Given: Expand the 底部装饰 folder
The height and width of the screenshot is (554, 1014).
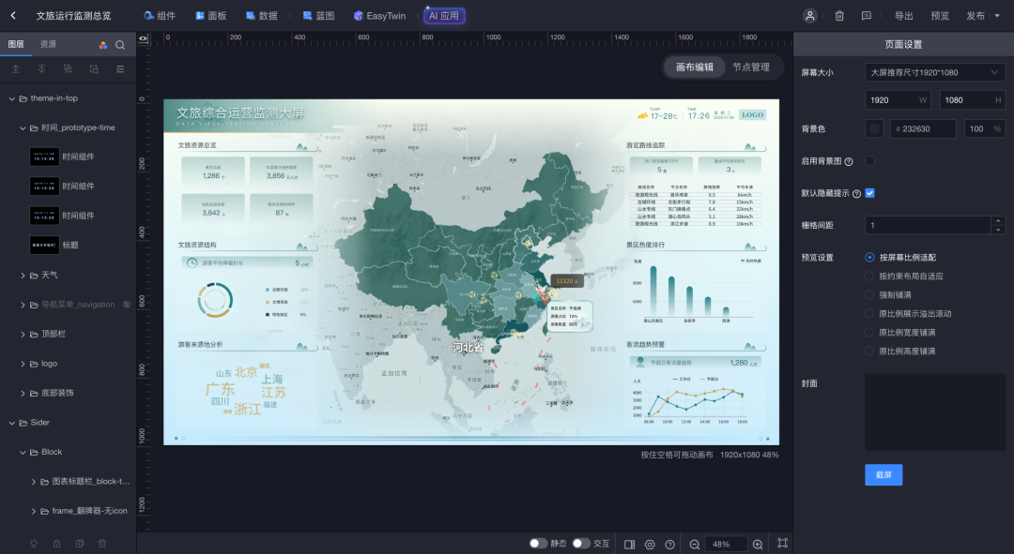Looking at the screenshot, I should [23, 393].
